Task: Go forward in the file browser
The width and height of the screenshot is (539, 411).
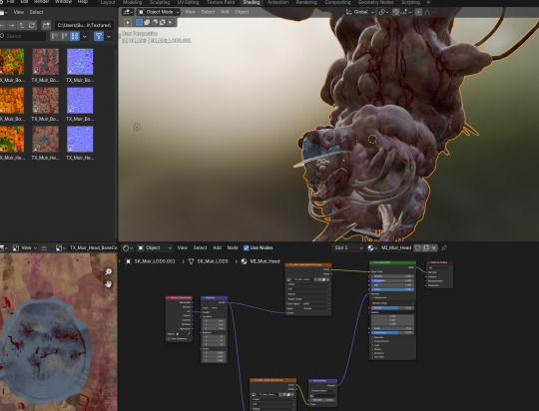Action: point(11,25)
